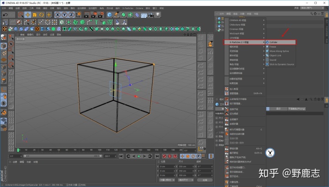The width and height of the screenshot is (329, 187).
Task: Select Object Link tag entry
Action: [x=281, y=55]
